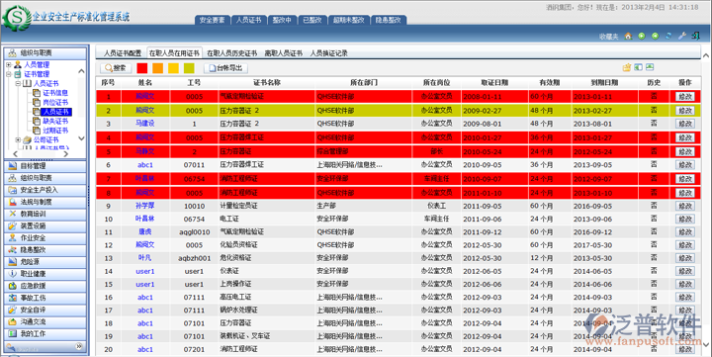Open the wrench settings icon

click(x=681, y=36)
